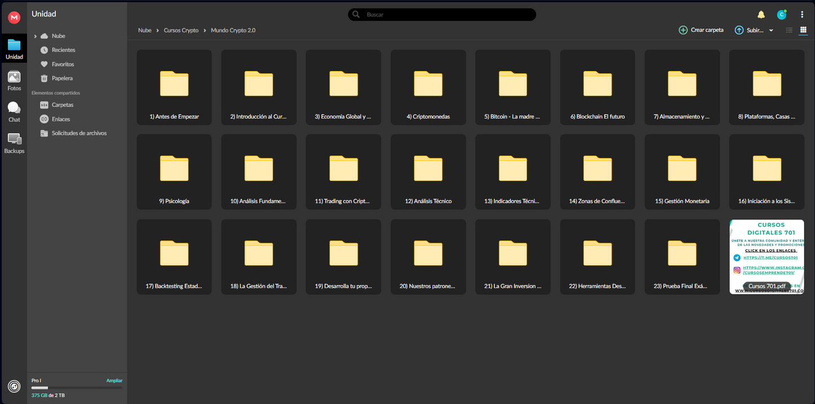Click the notifications bell icon
This screenshot has height=404, width=815.
[761, 15]
